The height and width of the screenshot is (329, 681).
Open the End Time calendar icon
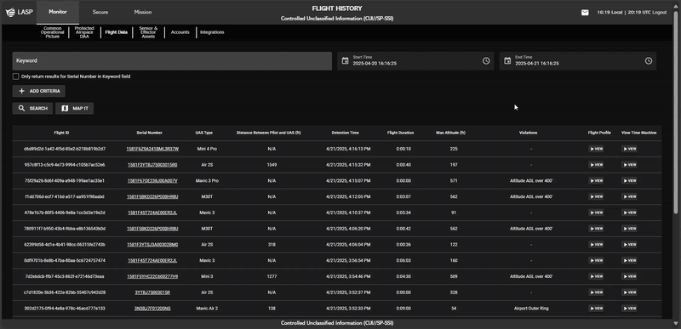coord(506,60)
